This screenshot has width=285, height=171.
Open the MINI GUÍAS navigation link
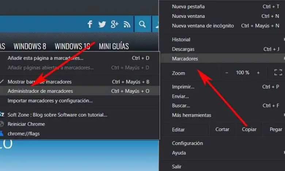(114, 46)
